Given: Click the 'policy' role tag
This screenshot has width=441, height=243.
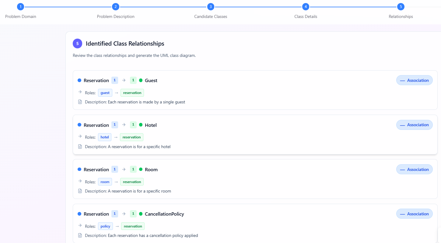Looking at the screenshot, I should click(x=105, y=226).
